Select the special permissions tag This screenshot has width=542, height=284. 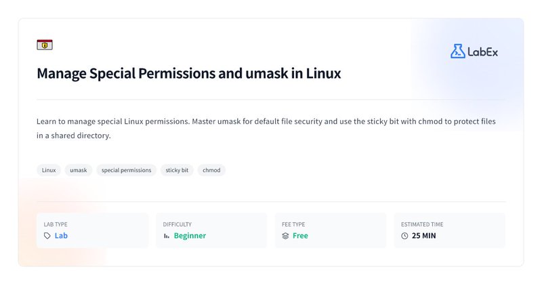(126, 170)
